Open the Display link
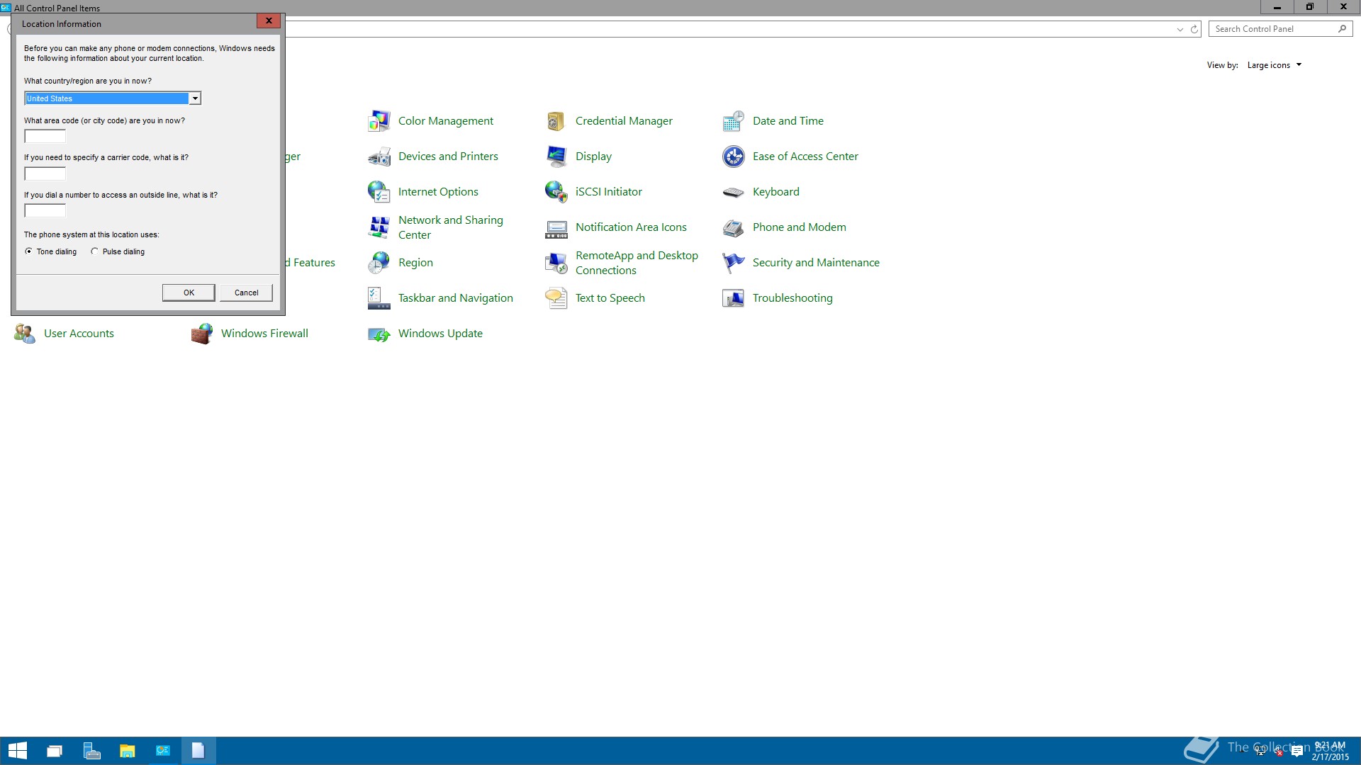 (593, 157)
